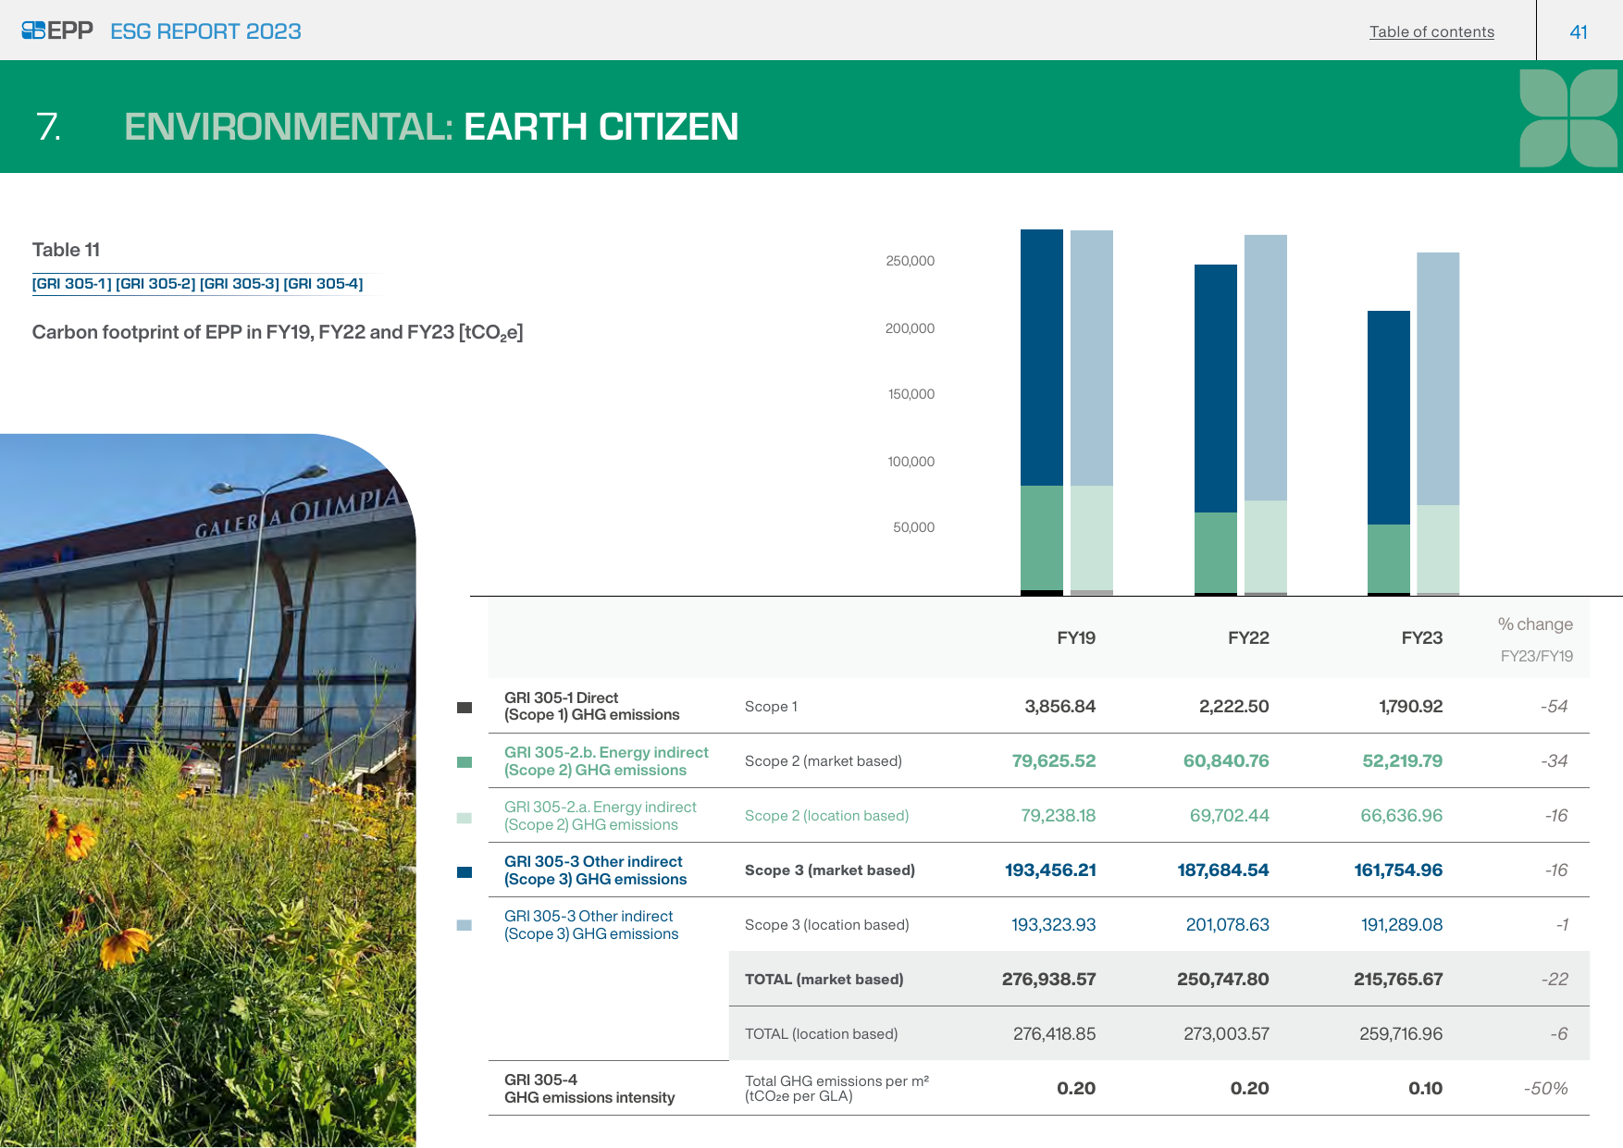Click the Carbon footprint of EPP caption

278,332
